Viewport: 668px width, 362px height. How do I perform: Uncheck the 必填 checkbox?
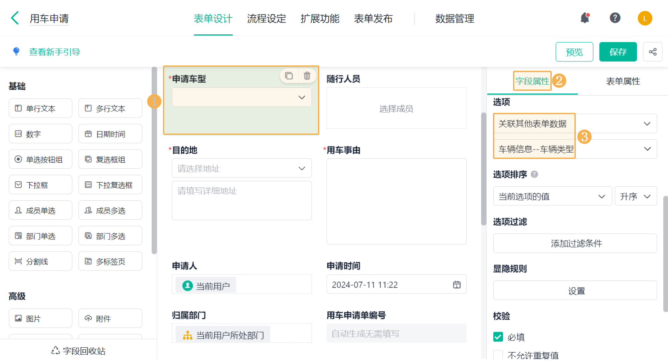click(x=498, y=337)
